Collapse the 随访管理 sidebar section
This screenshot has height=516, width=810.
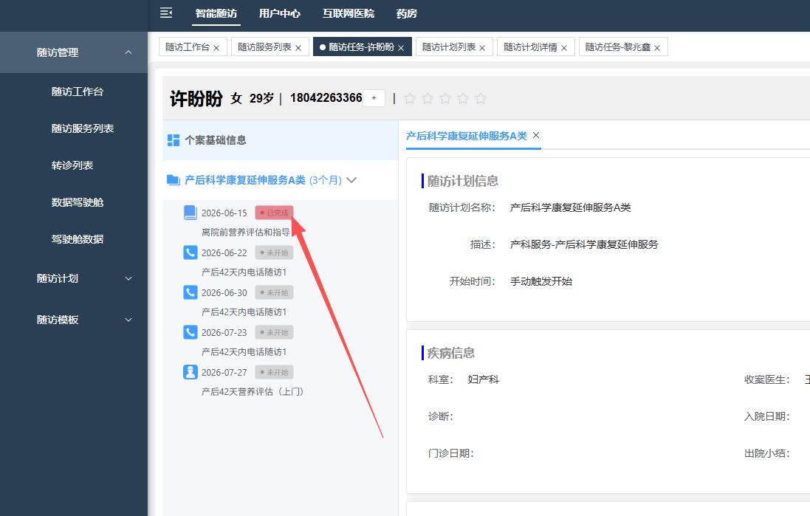74,52
